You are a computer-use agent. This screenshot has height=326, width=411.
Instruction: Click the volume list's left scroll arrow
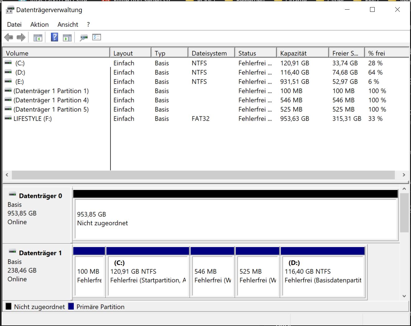pos(7,175)
